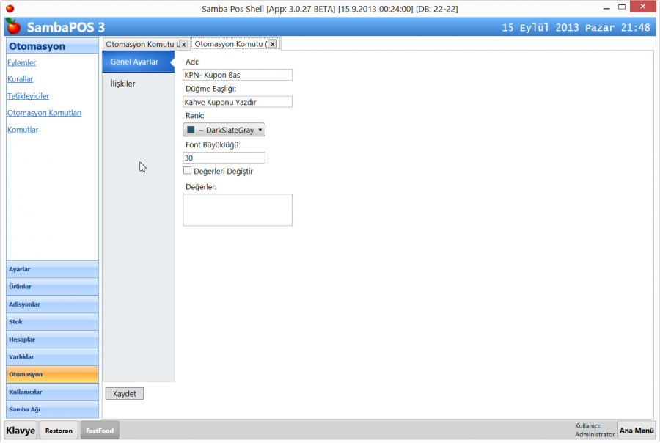Open the Eylemler link
The width and height of the screenshot is (660, 443).
(x=21, y=62)
